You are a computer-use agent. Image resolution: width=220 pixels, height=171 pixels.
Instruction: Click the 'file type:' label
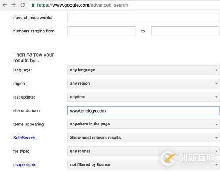(21, 151)
